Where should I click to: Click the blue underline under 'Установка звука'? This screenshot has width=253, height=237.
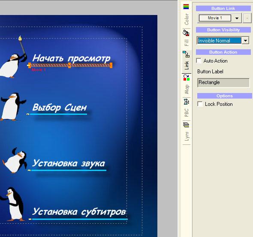point(69,170)
